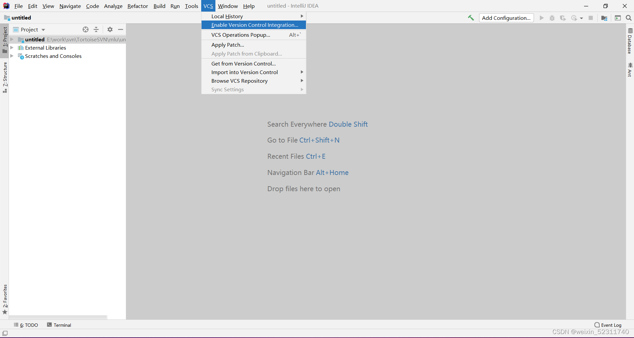Expand the untitled project tree node
The height and width of the screenshot is (338, 634).
[12, 39]
